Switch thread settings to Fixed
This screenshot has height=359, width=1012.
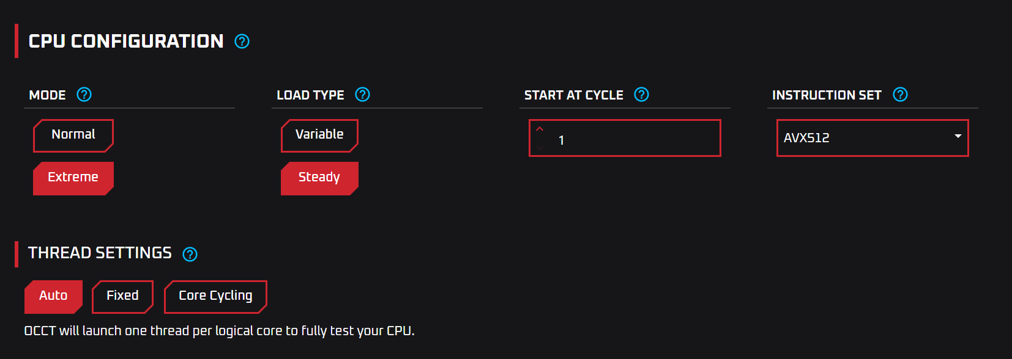pos(122,297)
